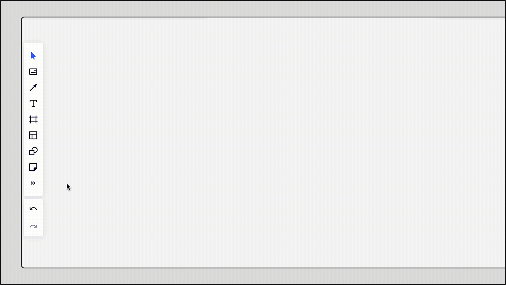Choose the Shapes tool
This screenshot has width=506, height=285.
(x=33, y=151)
